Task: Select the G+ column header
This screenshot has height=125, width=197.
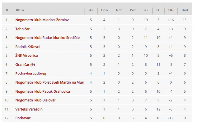Action: coord(146,10)
